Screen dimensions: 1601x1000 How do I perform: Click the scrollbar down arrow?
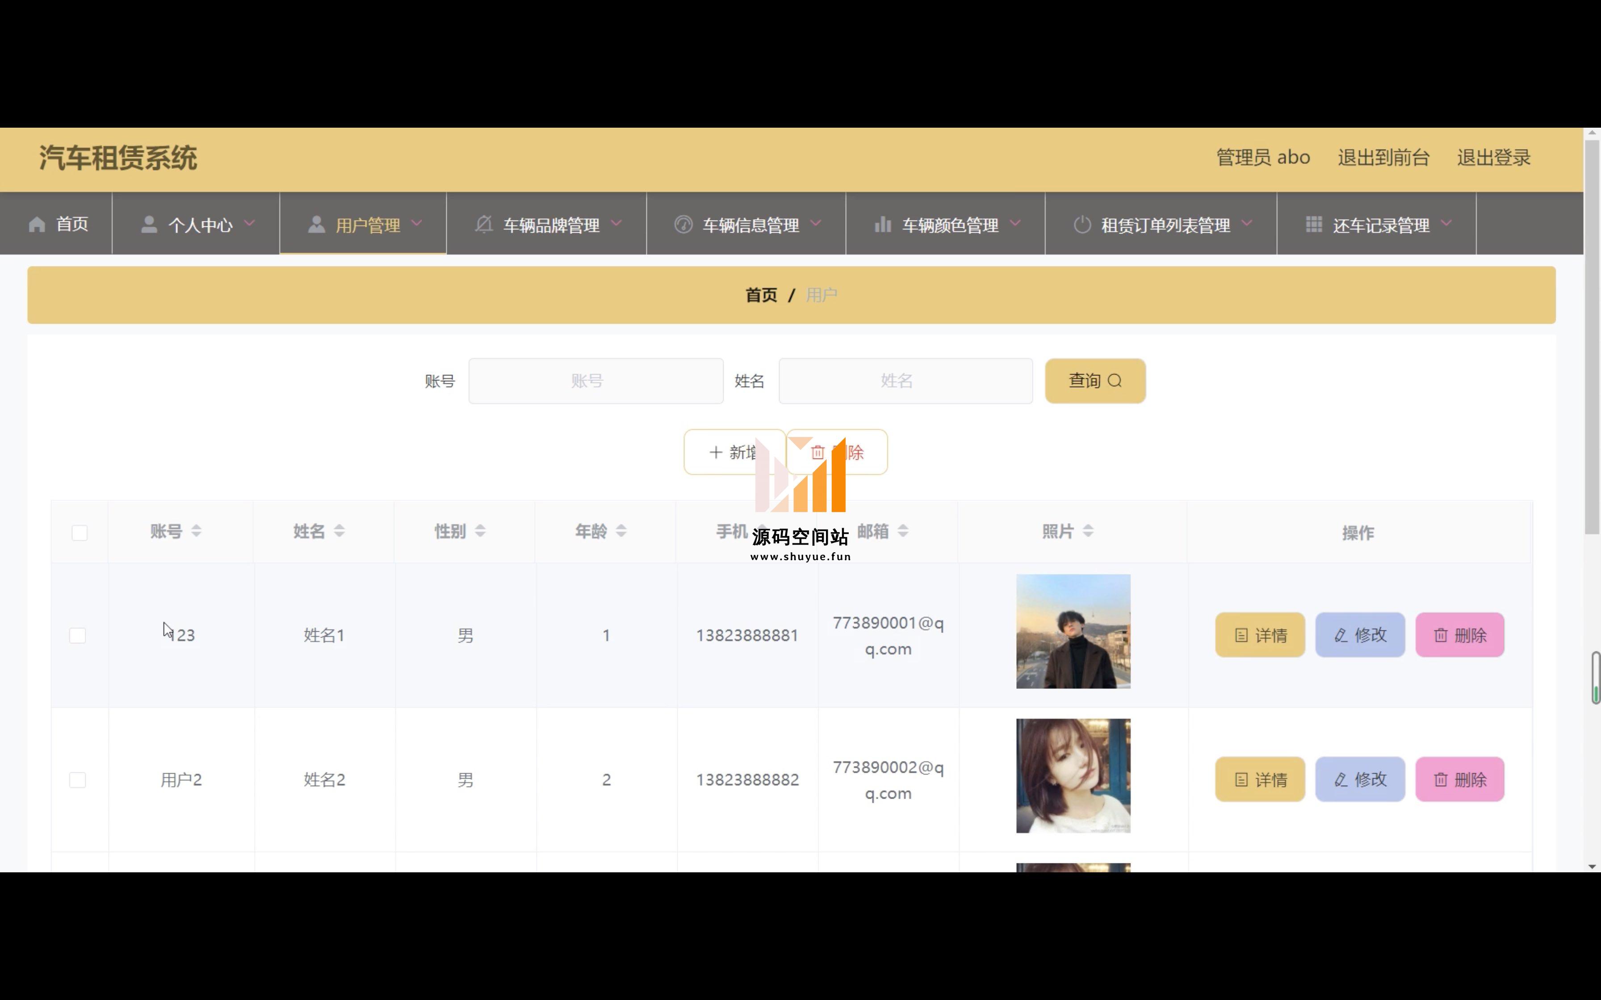1592,867
